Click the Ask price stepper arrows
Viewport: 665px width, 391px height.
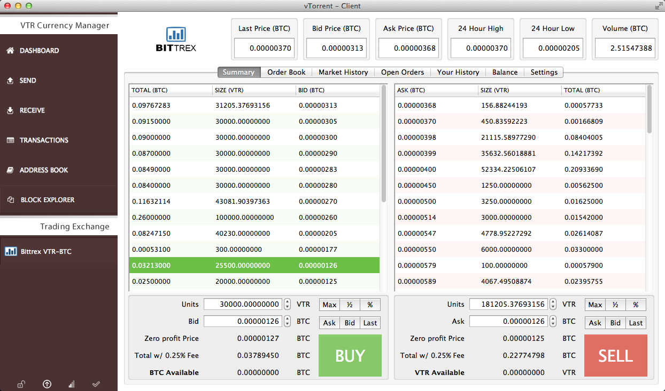click(x=553, y=322)
